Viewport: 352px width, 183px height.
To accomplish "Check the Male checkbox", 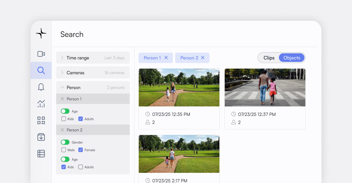I will (64, 150).
